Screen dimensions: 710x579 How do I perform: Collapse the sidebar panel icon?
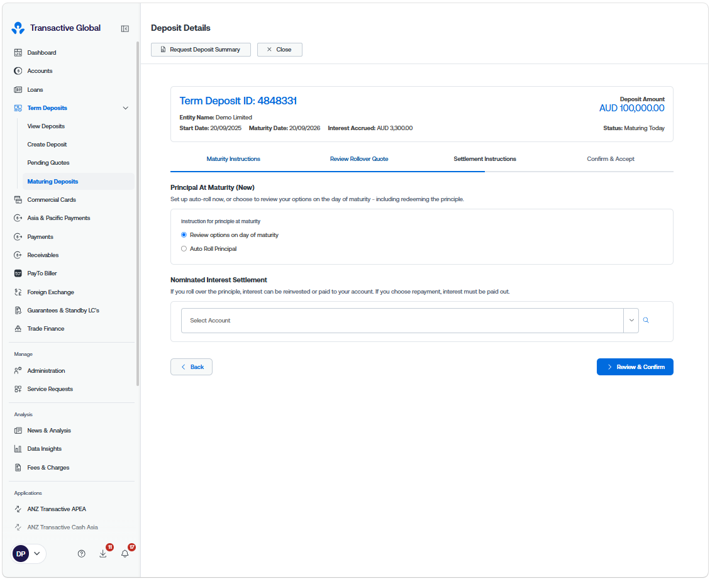click(x=125, y=28)
